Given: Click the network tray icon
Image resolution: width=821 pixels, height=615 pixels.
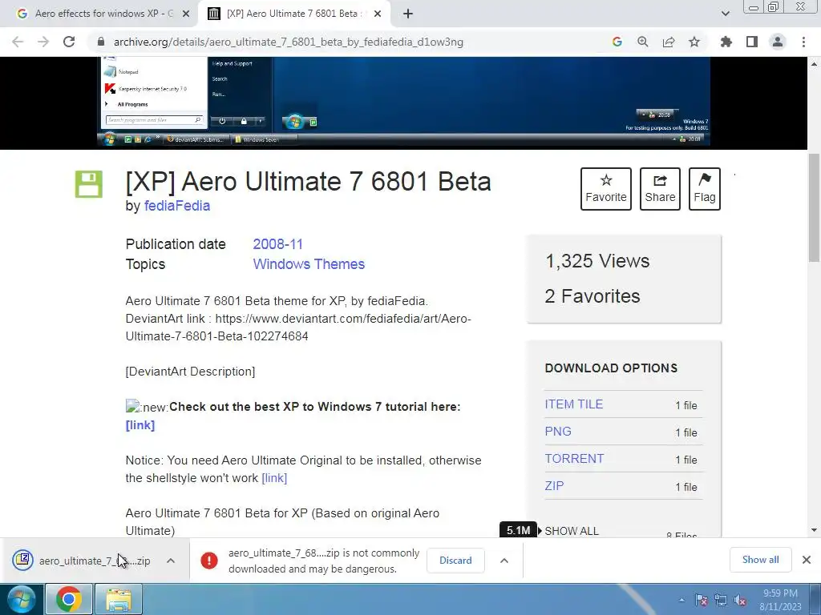Looking at the screenshot, I should point(721,600).
